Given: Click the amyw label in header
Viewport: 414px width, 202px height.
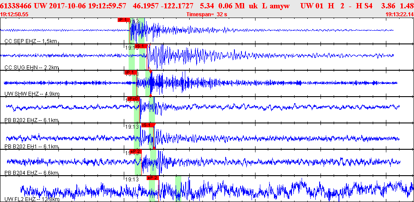Looking at the screenshot, I should click(x=281, y=5).
